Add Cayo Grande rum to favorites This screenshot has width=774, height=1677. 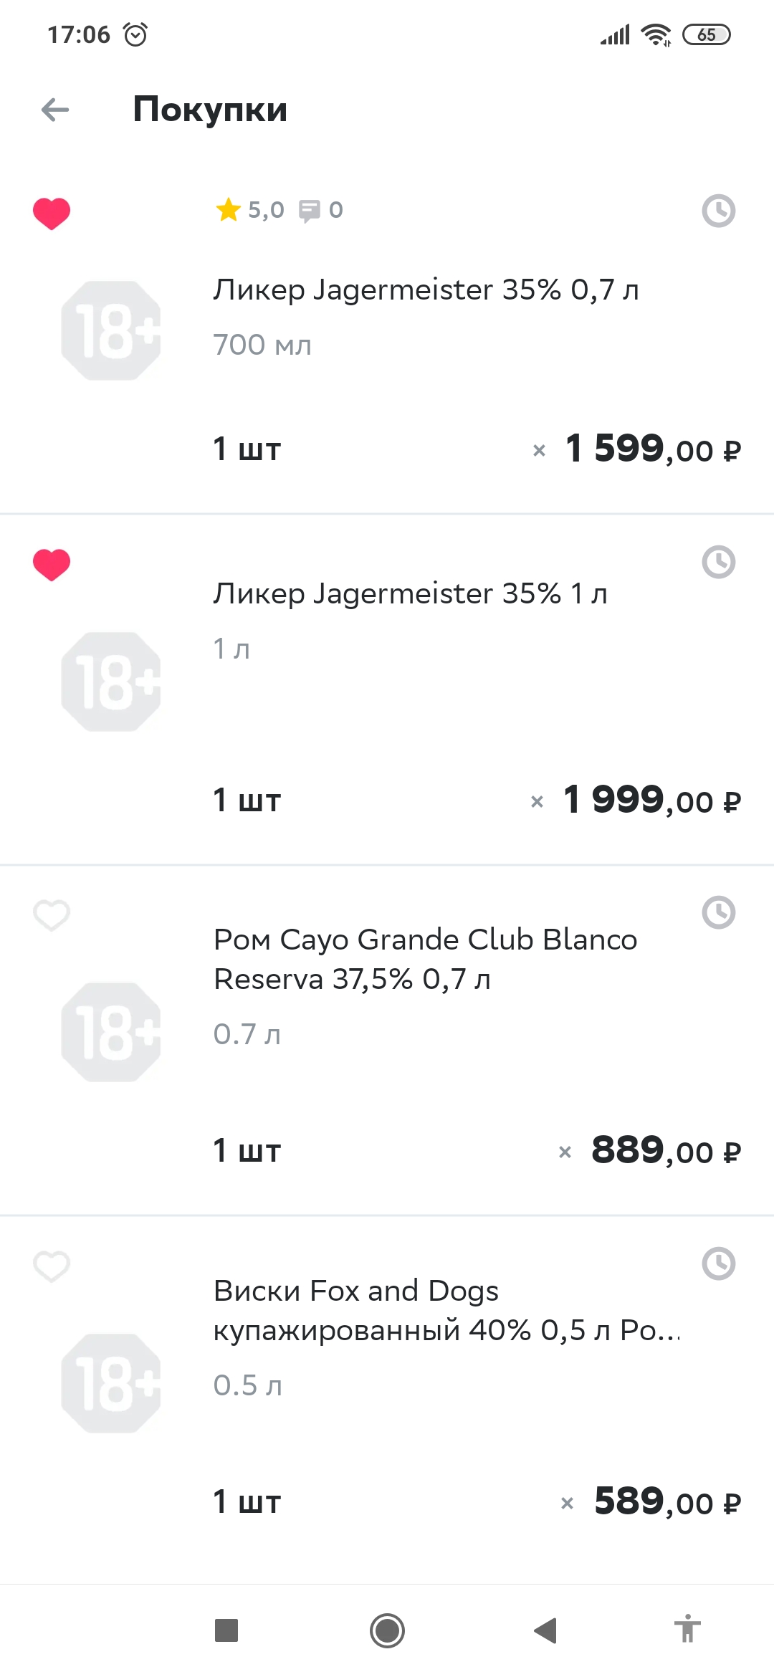tap(52, 915)
